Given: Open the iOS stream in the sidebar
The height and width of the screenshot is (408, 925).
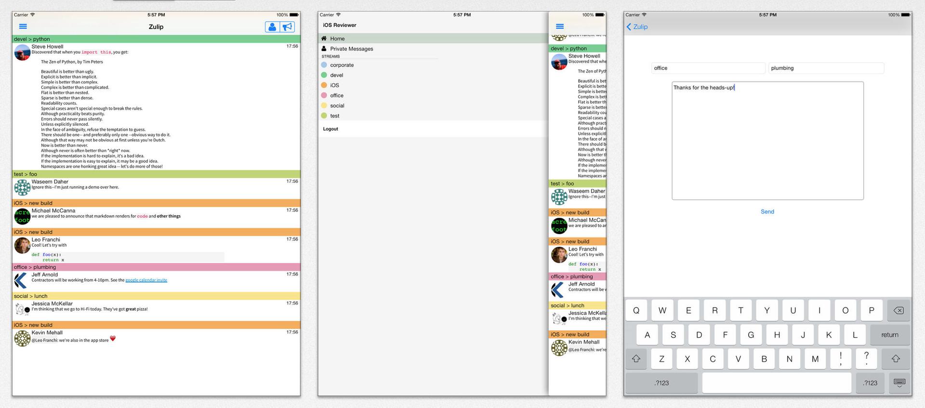Looking at the screenshot, I should tap(433, 85).
